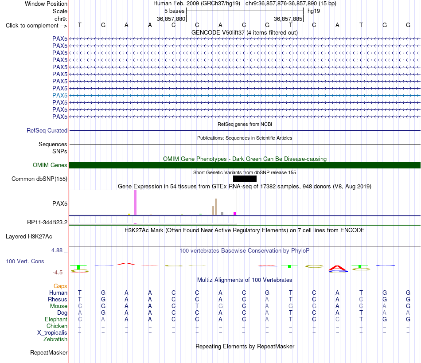Screen dimensions: 421x363
Task: Click the PhyloP minimum value '-4.5'
Action: point(58,273)
